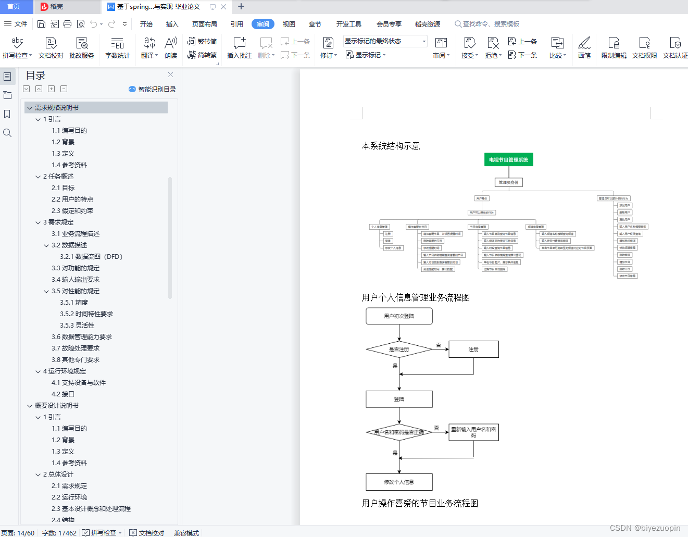Open the 开始 ribbon tab

point(146,24)
